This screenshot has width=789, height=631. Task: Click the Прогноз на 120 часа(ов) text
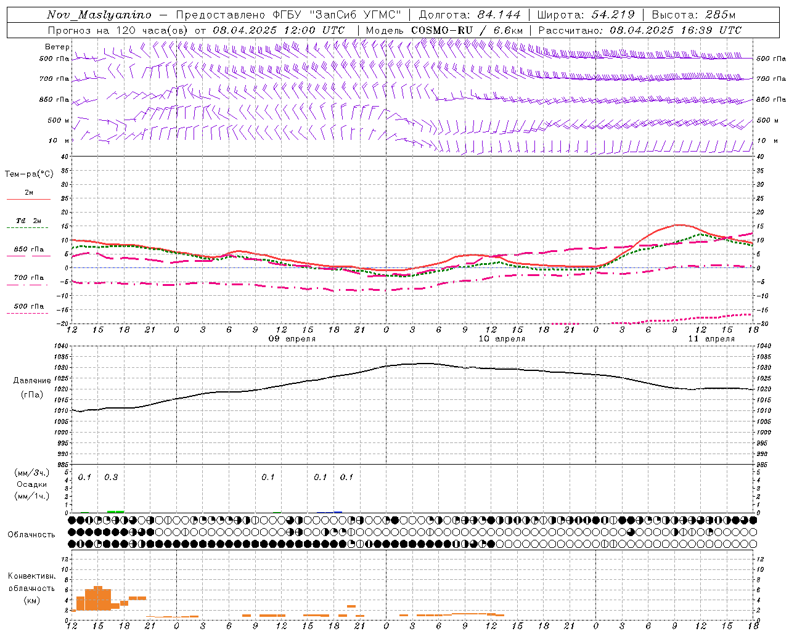coord(118,30)
